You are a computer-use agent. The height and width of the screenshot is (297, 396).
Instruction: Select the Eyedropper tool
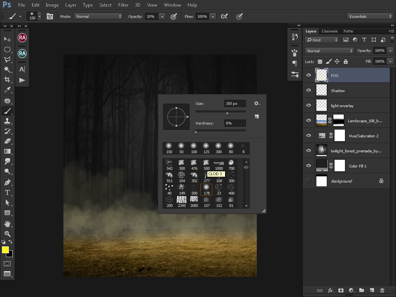click(x=7, y=90)
